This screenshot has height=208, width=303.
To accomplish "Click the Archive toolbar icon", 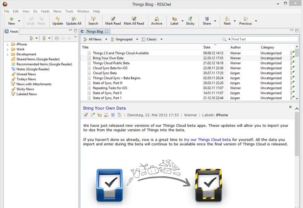I will (x=157, y=21).
